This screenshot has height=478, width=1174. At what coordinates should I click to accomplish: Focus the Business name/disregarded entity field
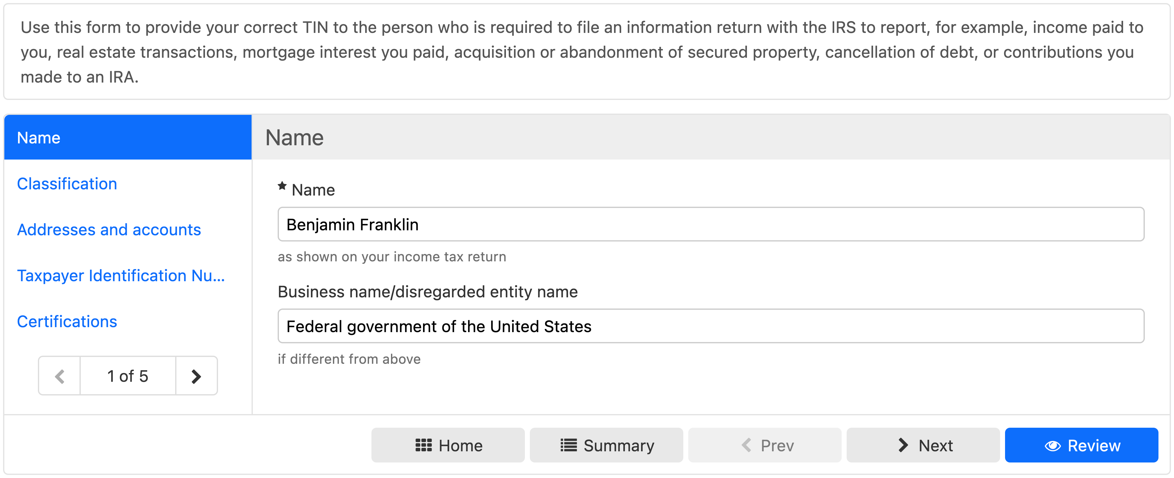click(711, 326)
